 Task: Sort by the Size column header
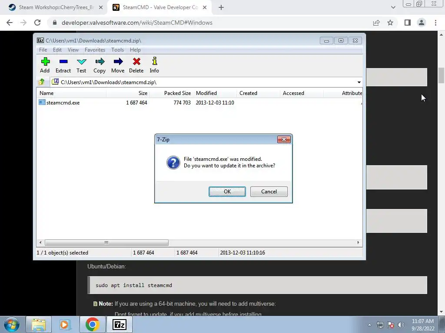click(x=128, y=93)
